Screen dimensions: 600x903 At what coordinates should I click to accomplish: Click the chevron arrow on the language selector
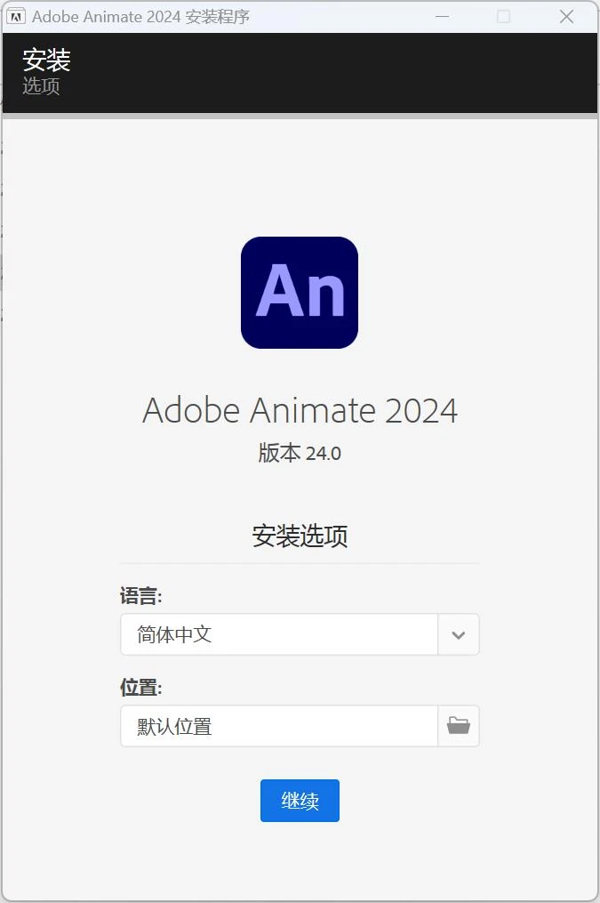coord(458,634)
